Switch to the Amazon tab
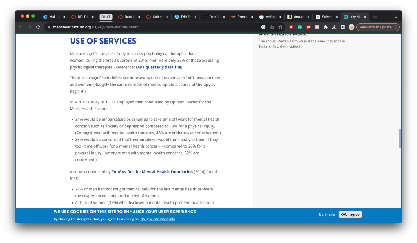The width and height of the screenshot is (417, 243). (x=298, y=17)
